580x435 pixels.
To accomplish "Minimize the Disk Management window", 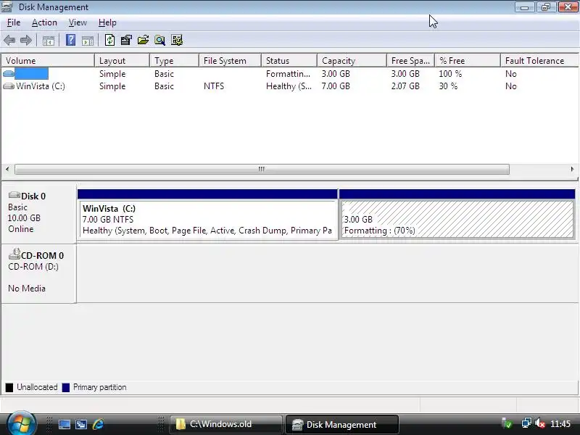I will click(524, 7).
